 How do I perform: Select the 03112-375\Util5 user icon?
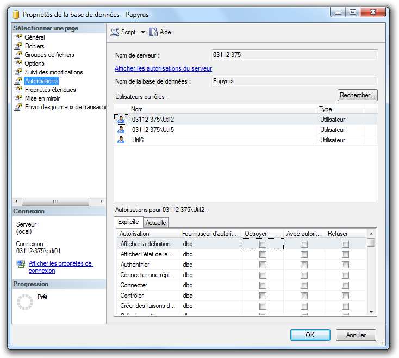(121, 130)
